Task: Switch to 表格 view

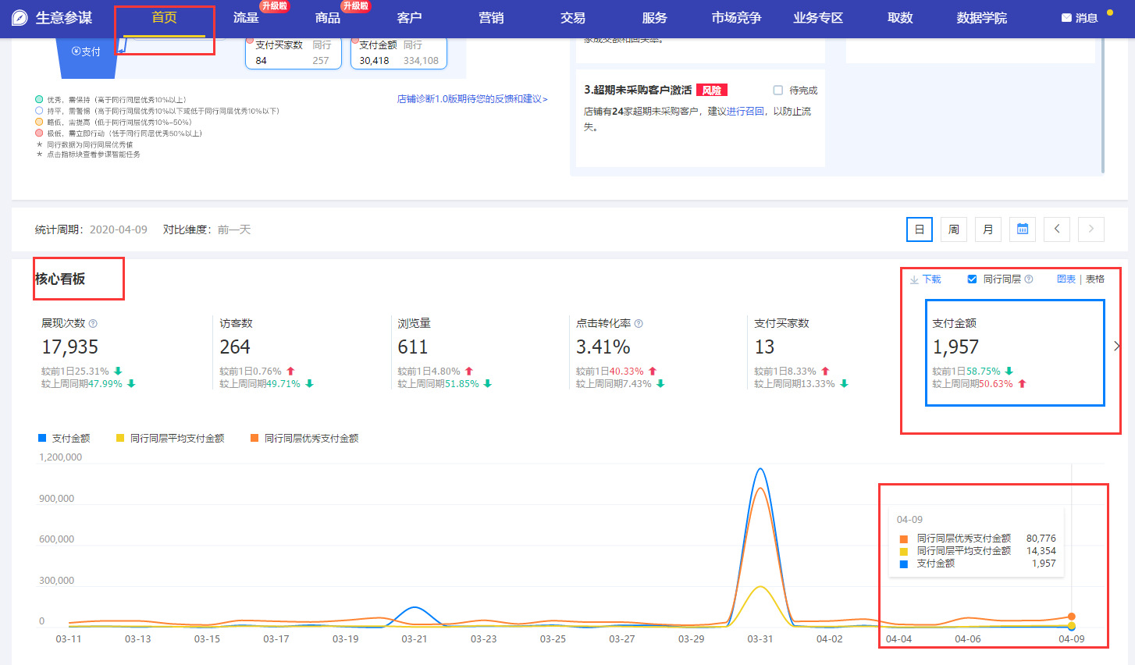Action: 1095,279
